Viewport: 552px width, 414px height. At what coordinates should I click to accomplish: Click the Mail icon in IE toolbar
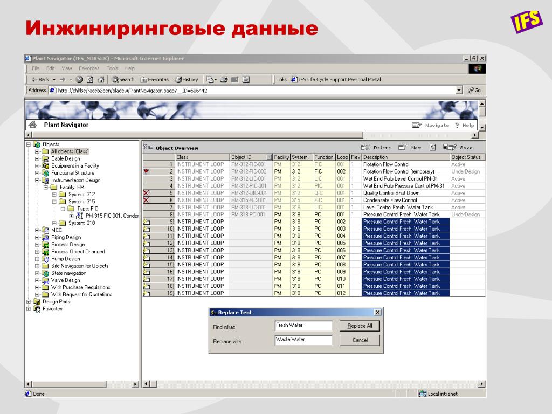tap(211, 80)
